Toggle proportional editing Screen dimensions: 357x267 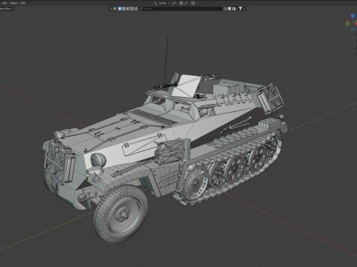[x=193, y=3]
